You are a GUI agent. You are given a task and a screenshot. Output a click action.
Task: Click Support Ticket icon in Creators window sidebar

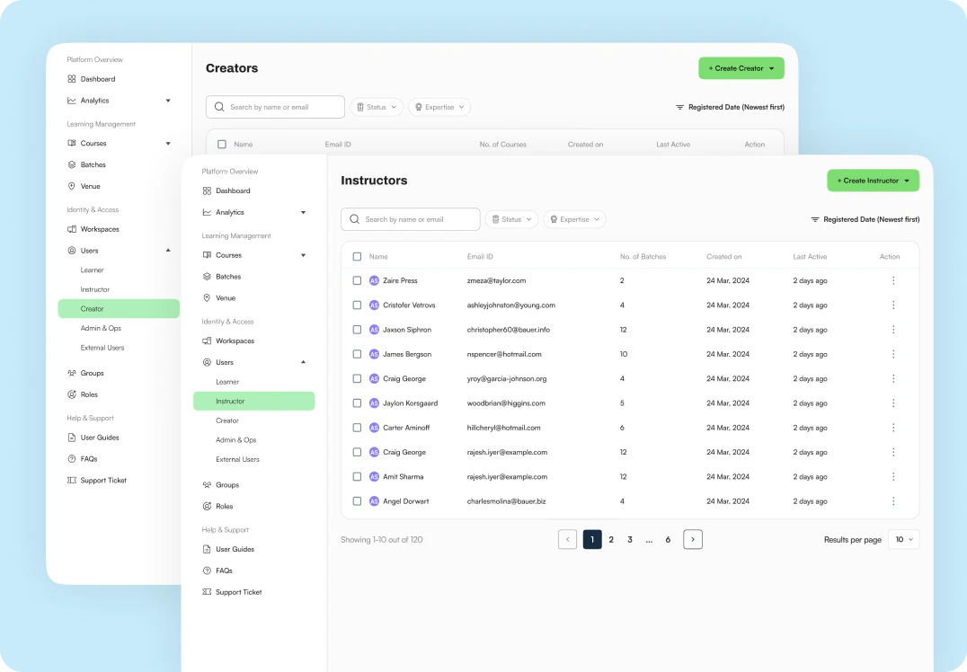[x=72, y=481]
